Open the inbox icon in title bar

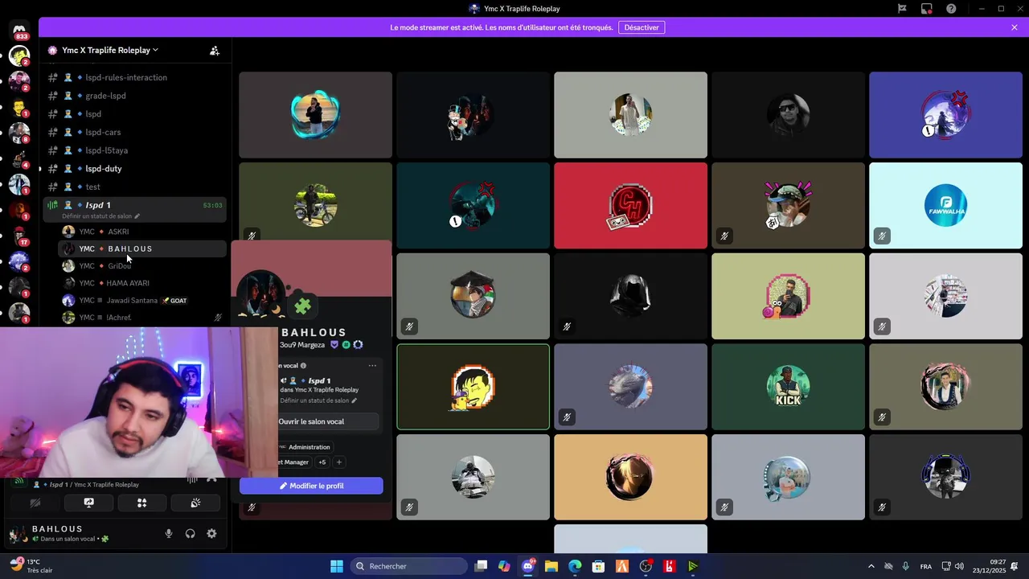point(927,9)
